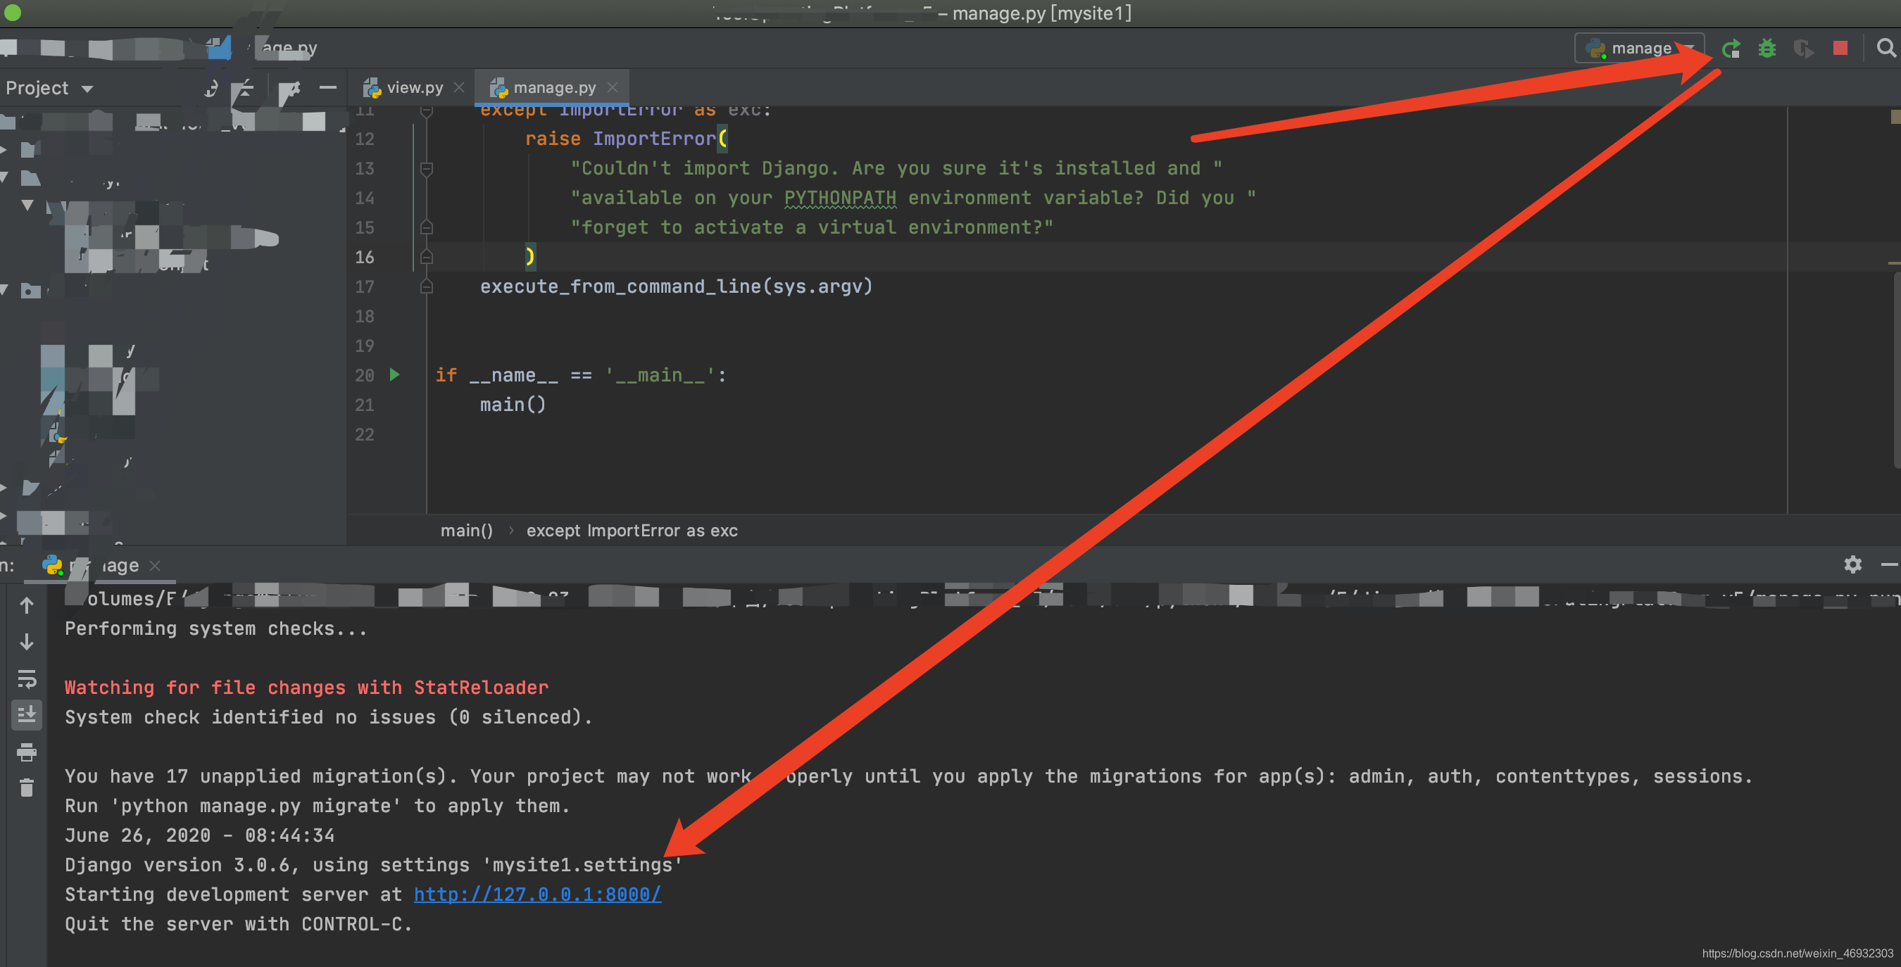This screenshot has width=1901, height=967.
Task: Run 'manage' with coverage
Action: coord(1803,49)
